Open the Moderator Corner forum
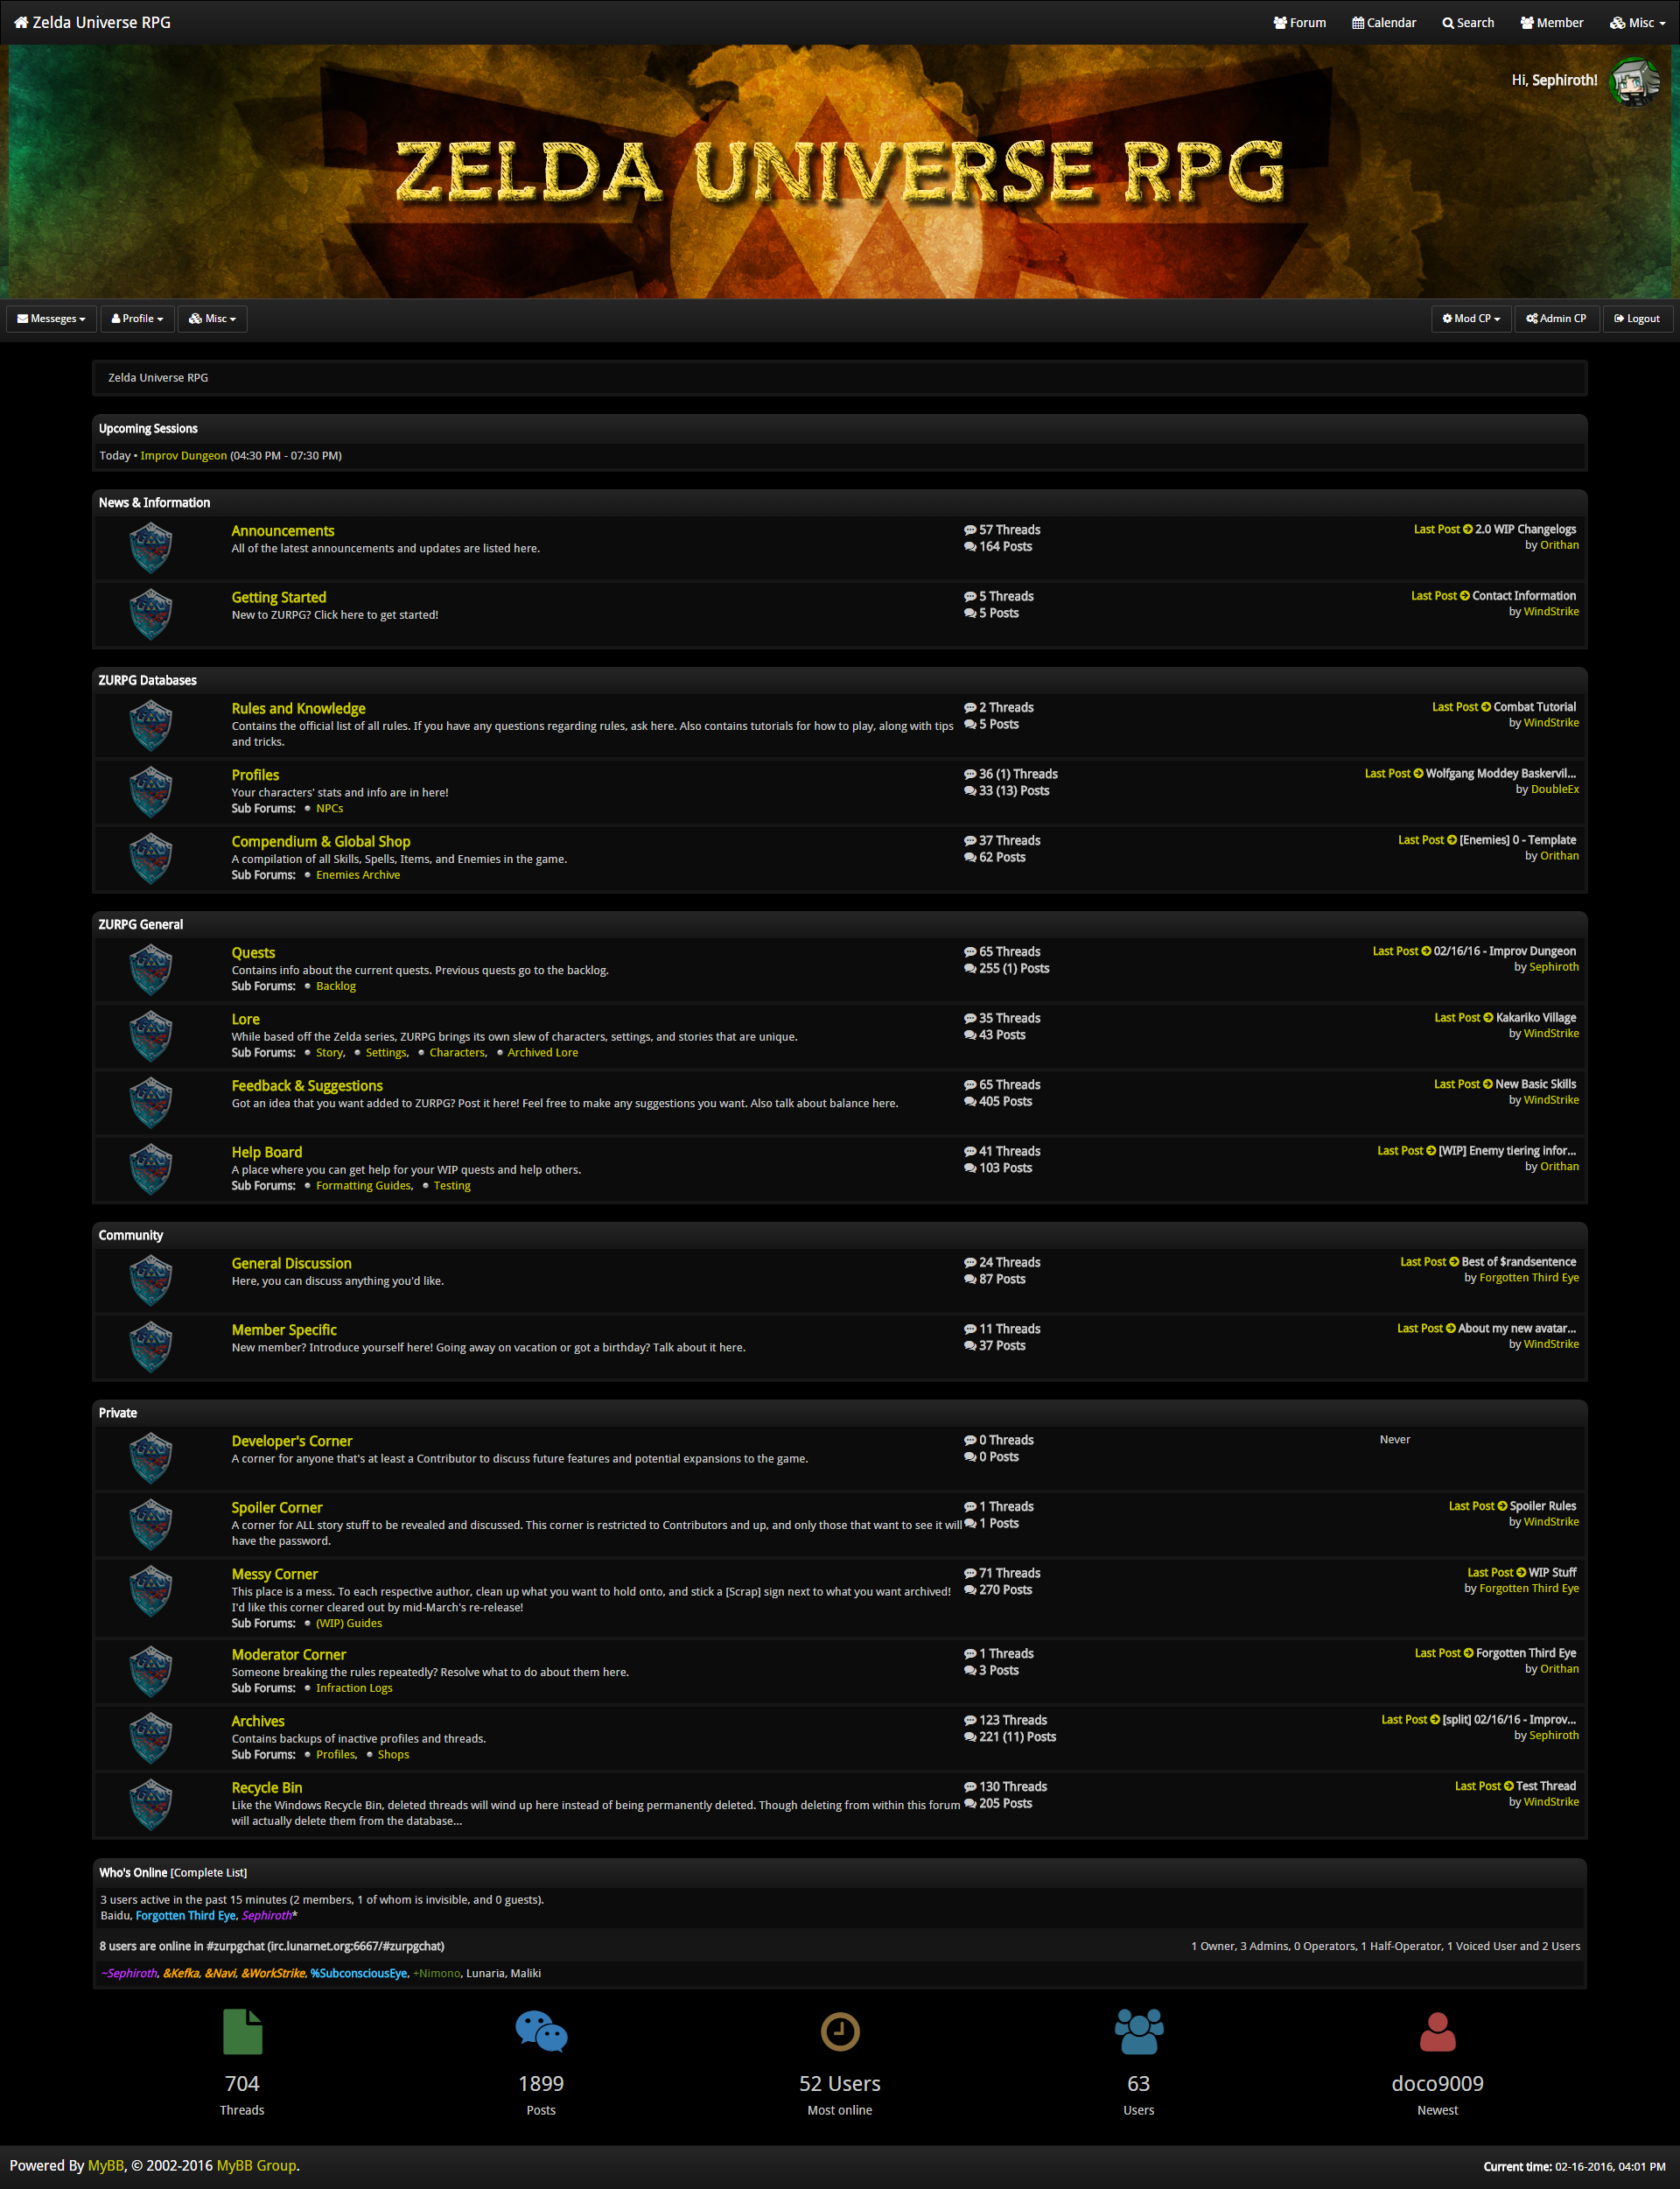This screenshot has height=2189, width=1680. (289, 1655)
